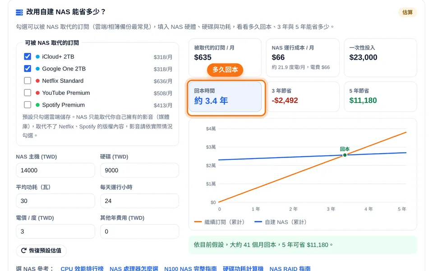Click the 約 21.9 度電/月 electricity note
The image size is (433, 271).
point(301,67)
